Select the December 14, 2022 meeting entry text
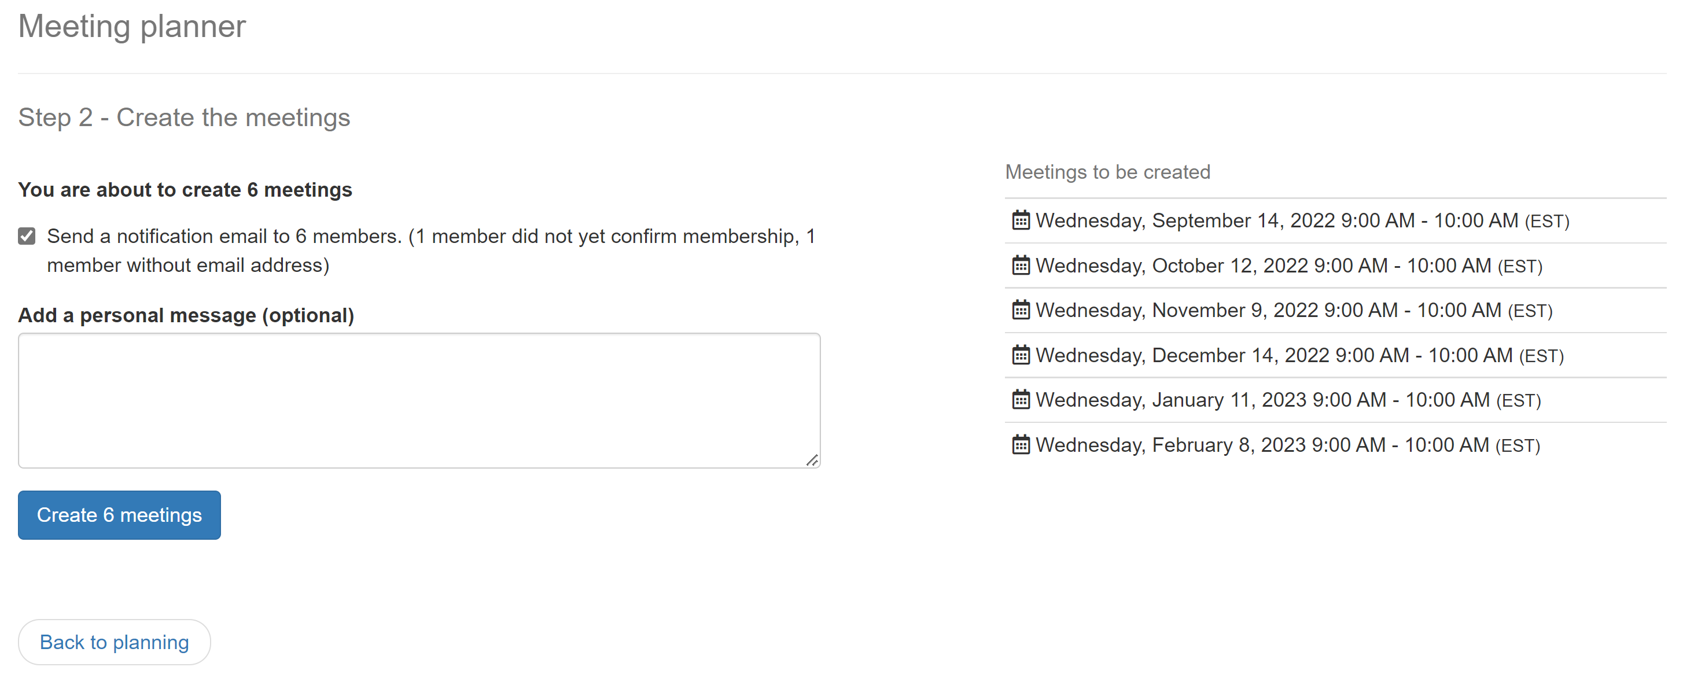Screen dimensions: 1694x689 click(1299, 356)
